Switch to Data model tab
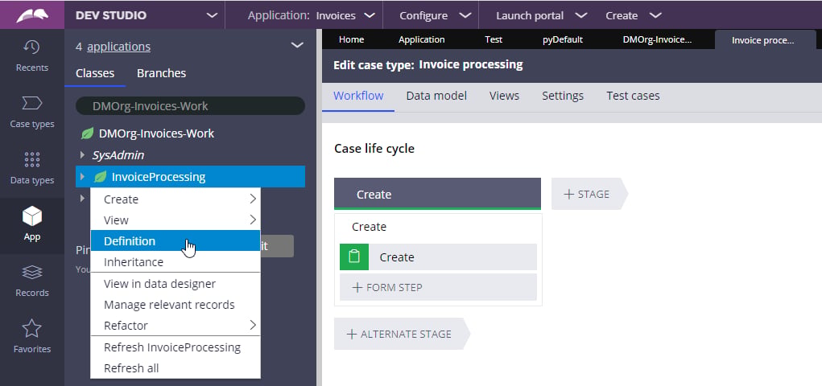The width and height of the screenshot is (822, 386). coord(436,96)
